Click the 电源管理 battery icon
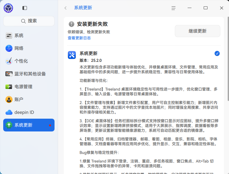The image size is (229, 174). [9, 87]
